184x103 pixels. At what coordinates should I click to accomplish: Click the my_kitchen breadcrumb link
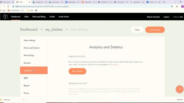point(54,29)
